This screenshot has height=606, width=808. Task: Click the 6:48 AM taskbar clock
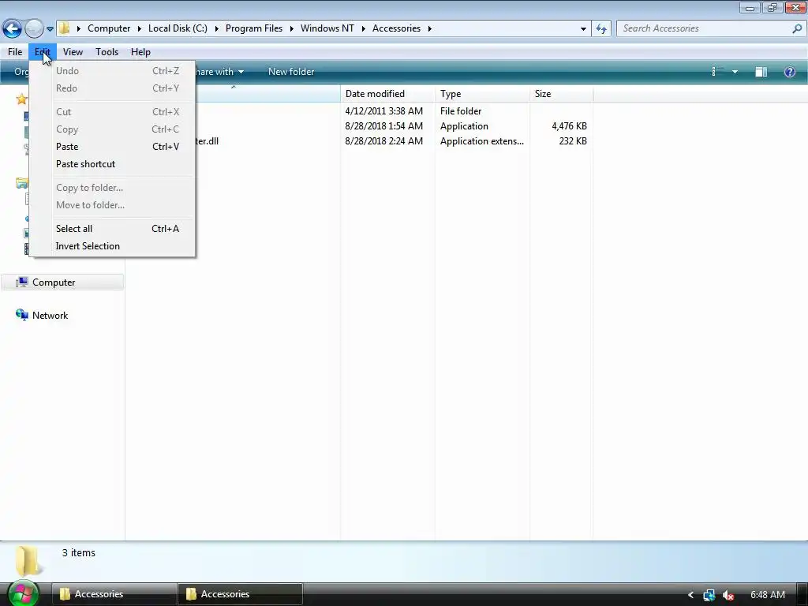click(x=767, y=595)
